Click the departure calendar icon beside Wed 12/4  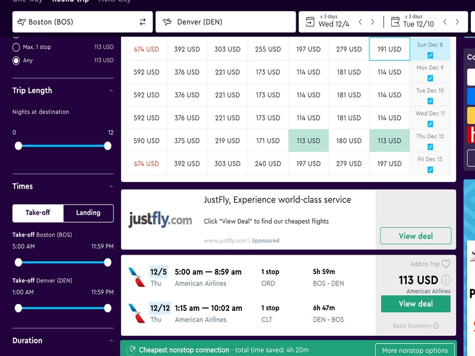pyautogui.click(x=310, y=22)
